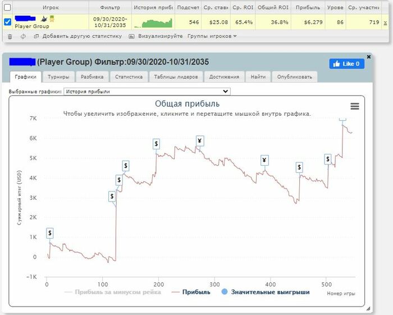This screenshot has width=393, height=315.
Task: Click the $ marker near game 450
Action: pos(299,167)
